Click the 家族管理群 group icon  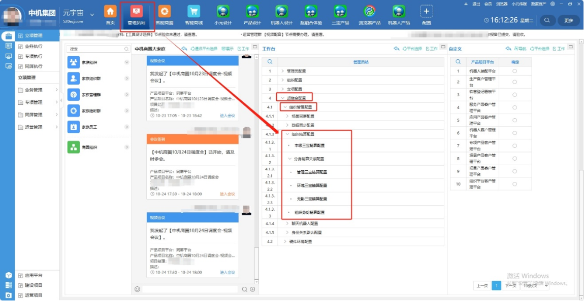[73, 94]
